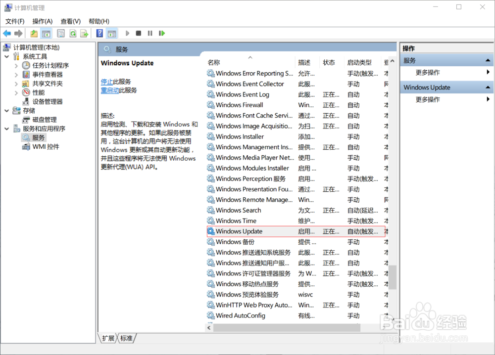Viewport: 495px width, 355px height.
Task: Click the Stop service square button
Action: pyautogui.click(x=138, y=33)
